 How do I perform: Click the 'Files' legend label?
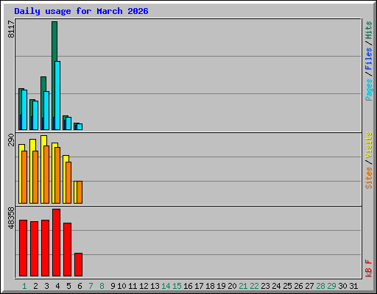click(368, 59)
